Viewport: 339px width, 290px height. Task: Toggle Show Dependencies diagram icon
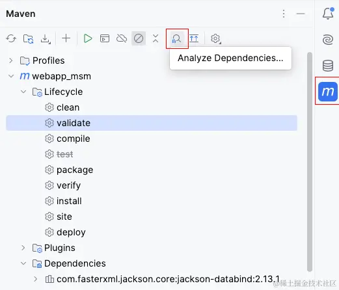(x=194, y=38)
